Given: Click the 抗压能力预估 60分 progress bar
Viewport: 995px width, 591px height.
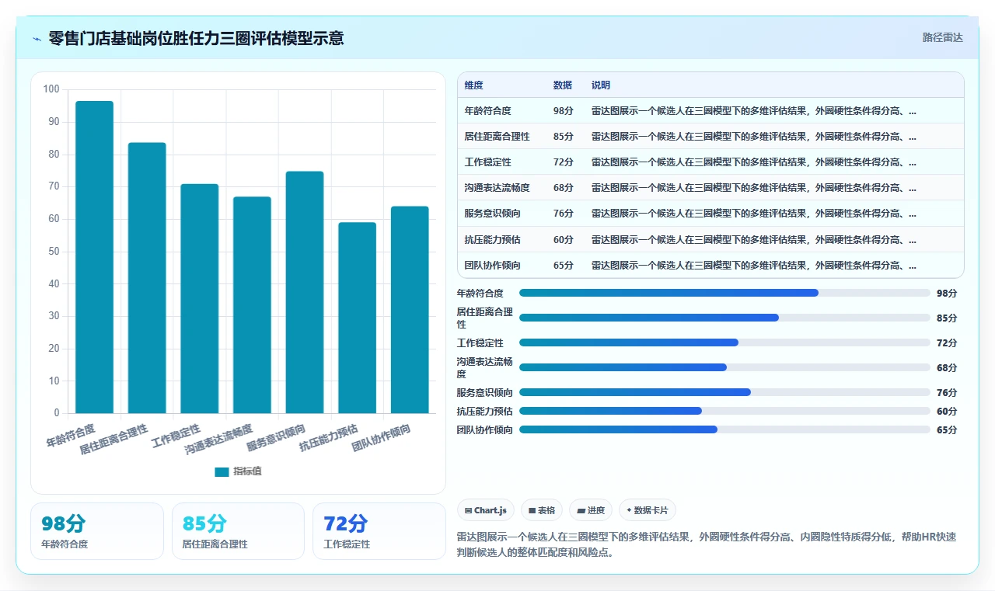Looking at the screenshot, I should [x=724, y=411].
